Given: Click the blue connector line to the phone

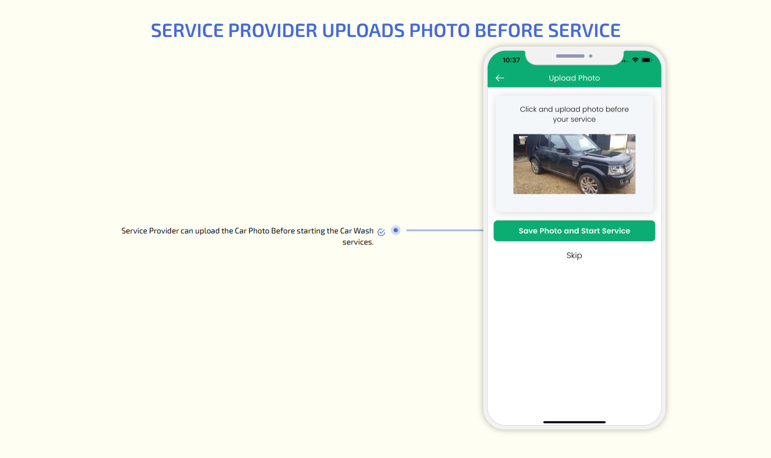Looking at the screenshot, I should [x=444, y=230].
